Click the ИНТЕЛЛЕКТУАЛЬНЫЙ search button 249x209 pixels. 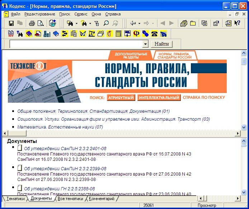(x=159, y=97)
